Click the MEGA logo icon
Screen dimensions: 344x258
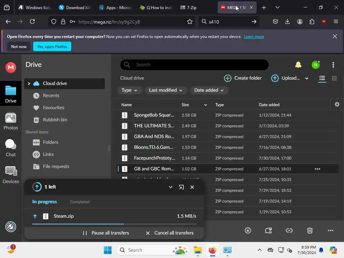pos(10,67)
